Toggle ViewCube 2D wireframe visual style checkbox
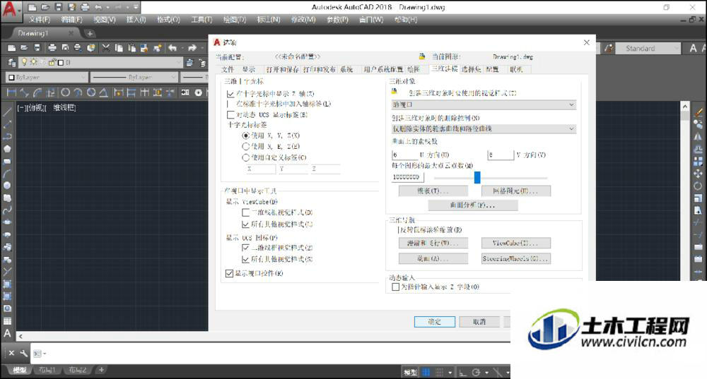The height and width of the screenshot is (379, 707). click(x=246, y=212)
